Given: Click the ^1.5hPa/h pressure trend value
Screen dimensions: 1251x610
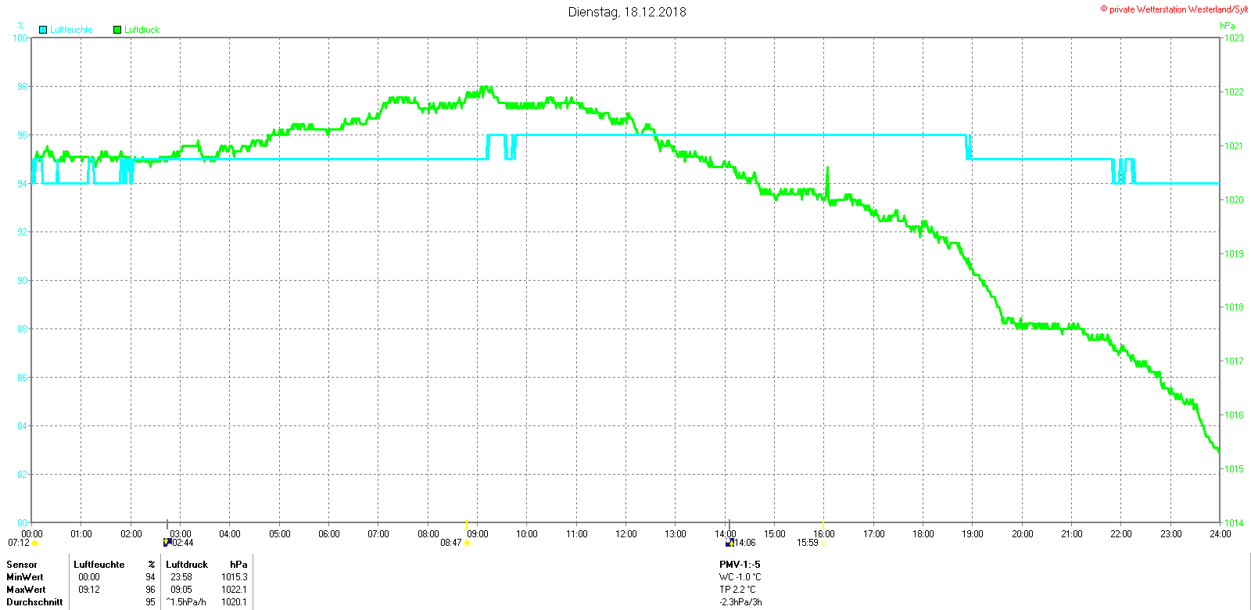Looking at the screenshot, I should pyautogui.click(x=186, y=602).
